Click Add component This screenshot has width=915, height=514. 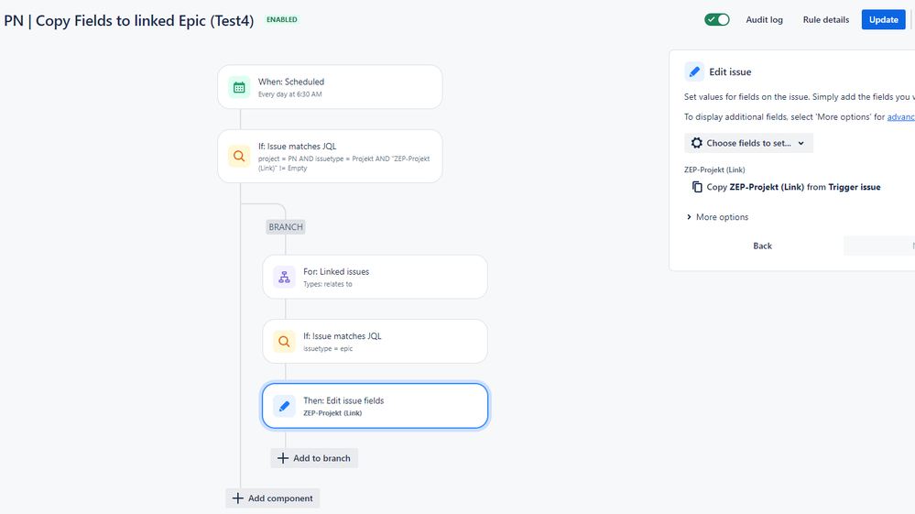pyautogui.click(x=273, y=498)
